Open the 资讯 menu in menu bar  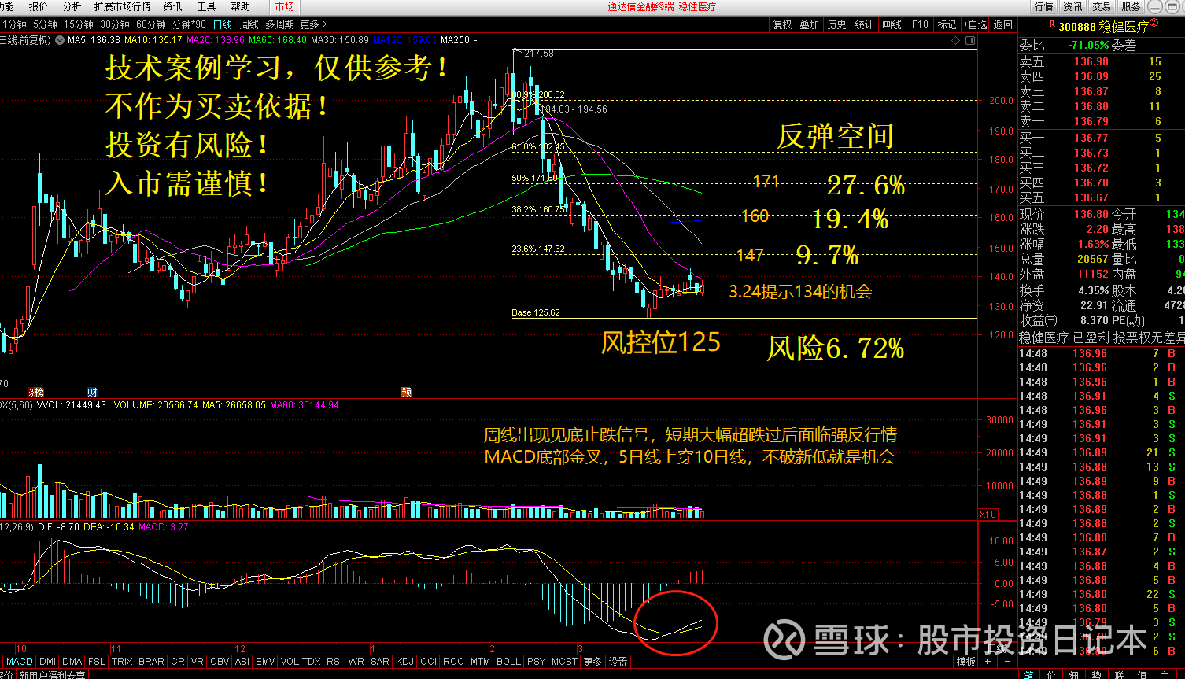172,6
